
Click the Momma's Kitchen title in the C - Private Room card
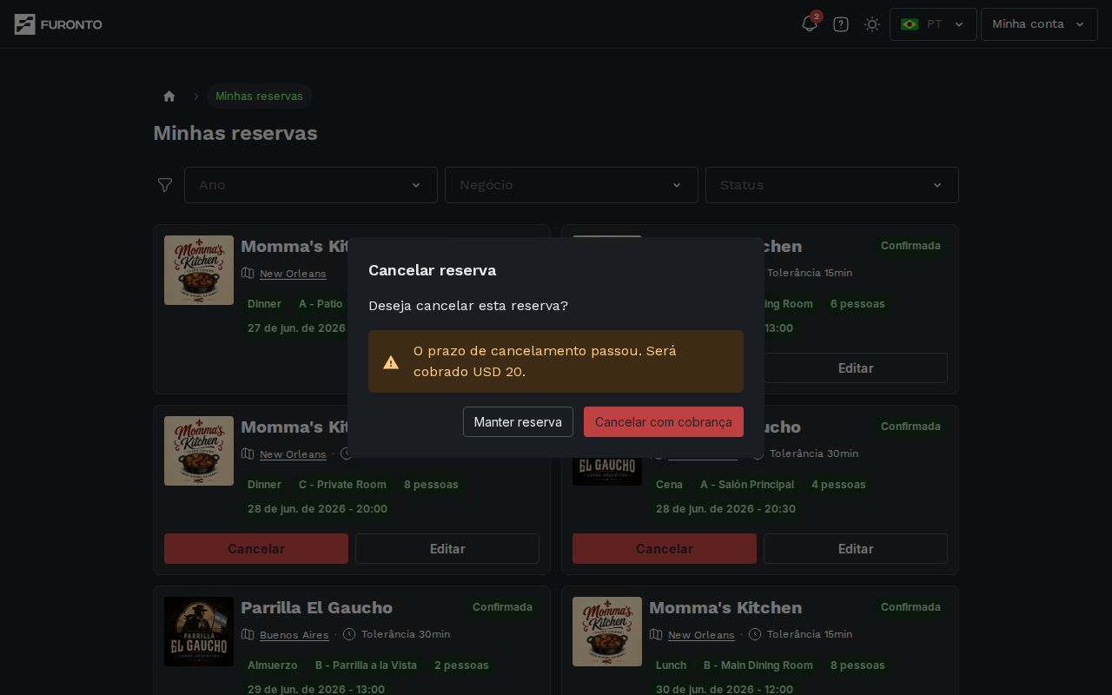pos(295,427)
